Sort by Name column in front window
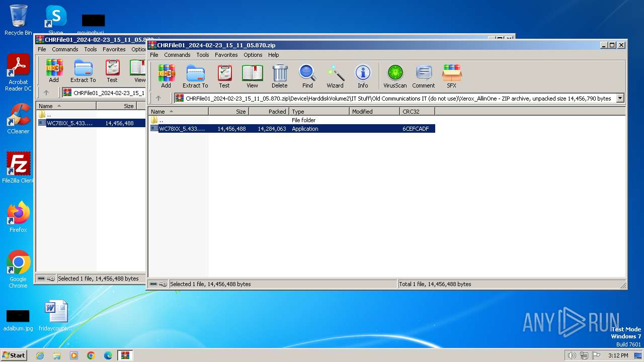The image size is (644, 362). point(179,112)
